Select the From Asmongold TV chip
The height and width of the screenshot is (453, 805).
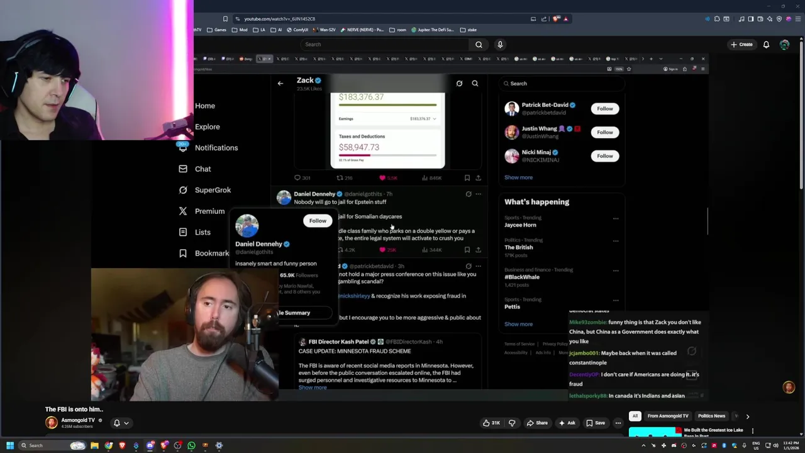point(668,416)
